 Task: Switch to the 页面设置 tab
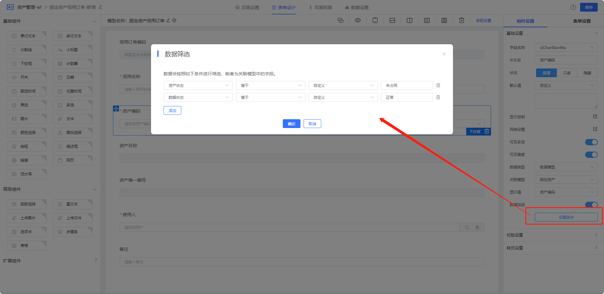(x=247, y=7)
